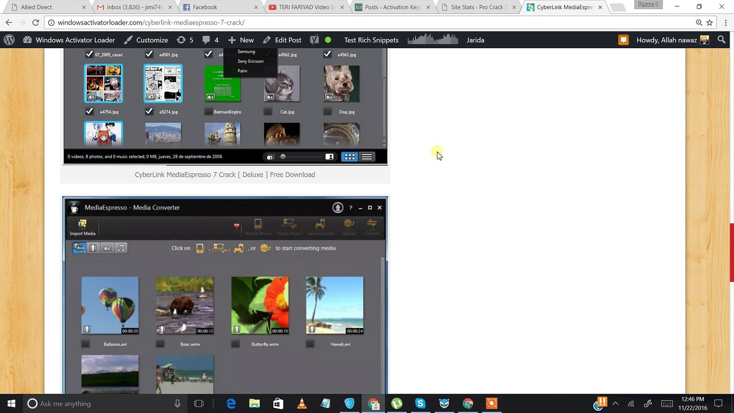Viewport: 734px width, 413px height.
Task: Open the Windows Start menu
Action: [x=11, y=403]
